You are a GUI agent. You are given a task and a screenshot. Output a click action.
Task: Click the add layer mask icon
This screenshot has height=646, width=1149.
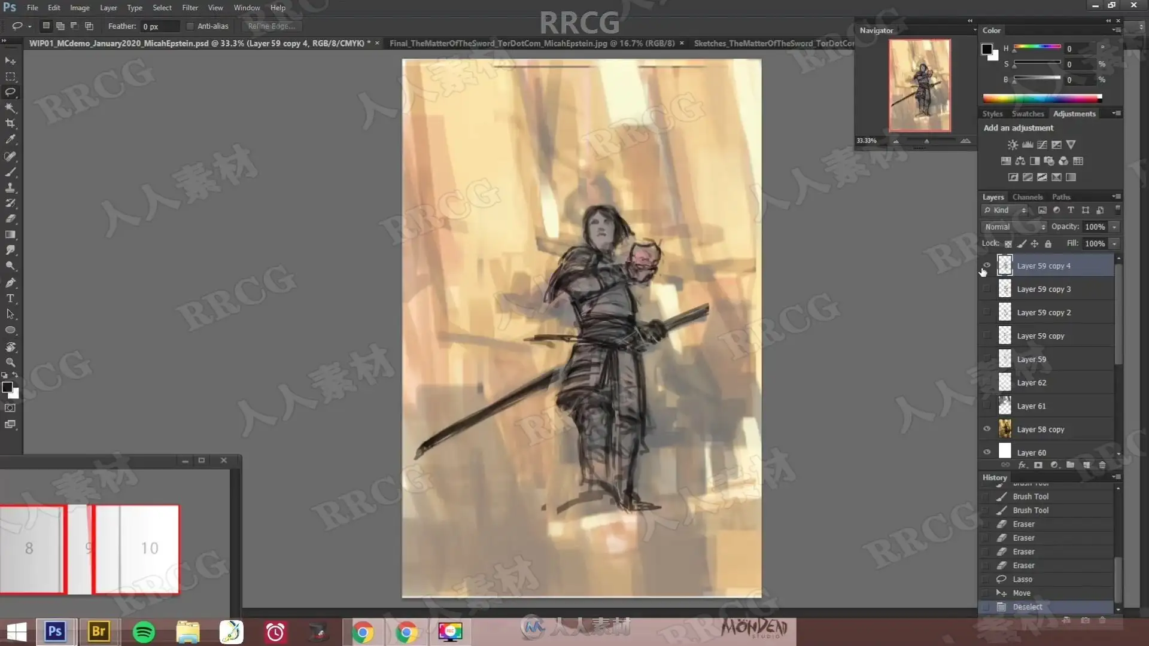pyautogui.click(x=1038, y=465)
